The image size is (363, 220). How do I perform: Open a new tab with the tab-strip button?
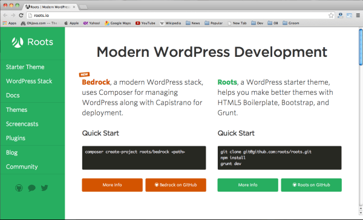point(83,7)
